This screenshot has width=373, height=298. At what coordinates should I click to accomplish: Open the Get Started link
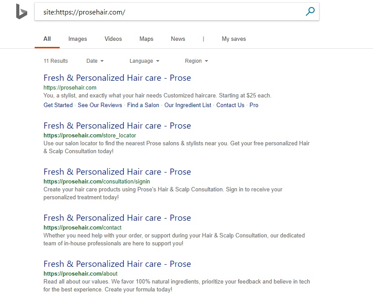57,105
